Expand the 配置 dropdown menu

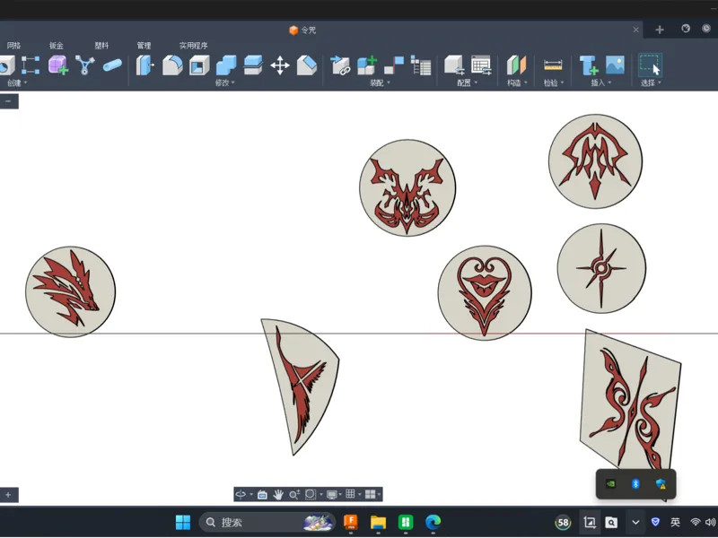(467, 82)
